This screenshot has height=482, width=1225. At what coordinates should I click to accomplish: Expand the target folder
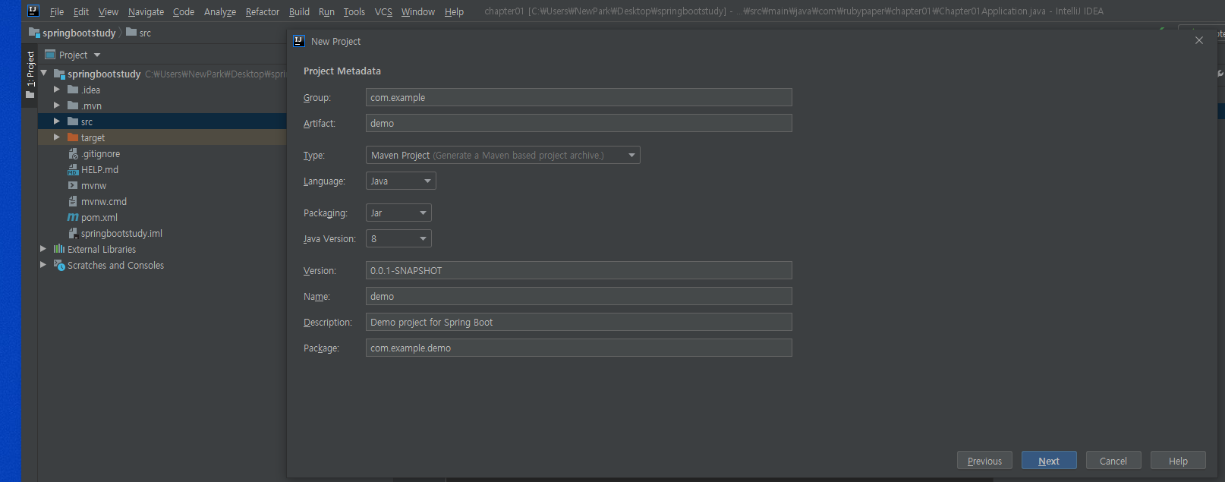coord(57,137)
